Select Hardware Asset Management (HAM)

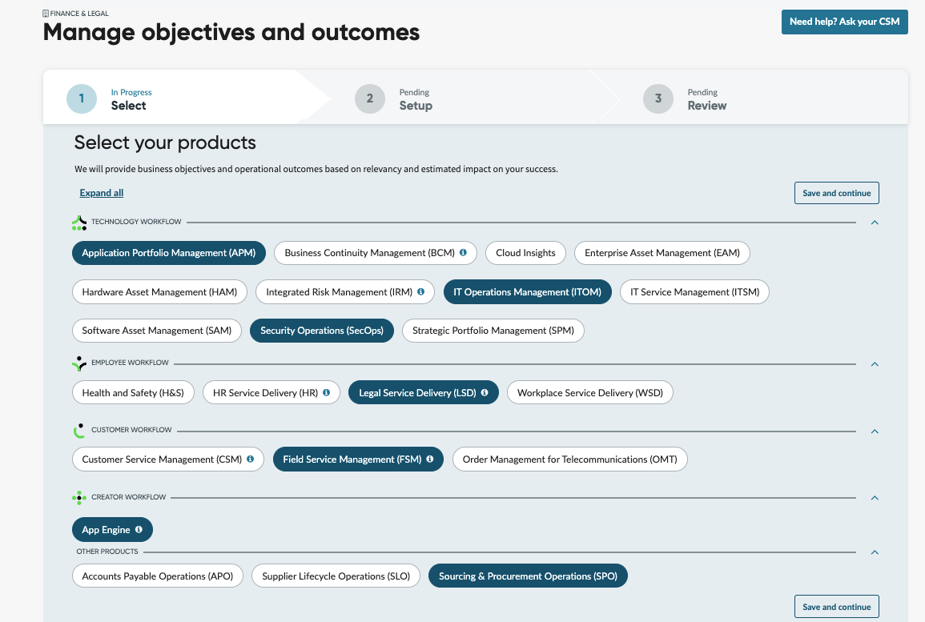tap(160, 292)
